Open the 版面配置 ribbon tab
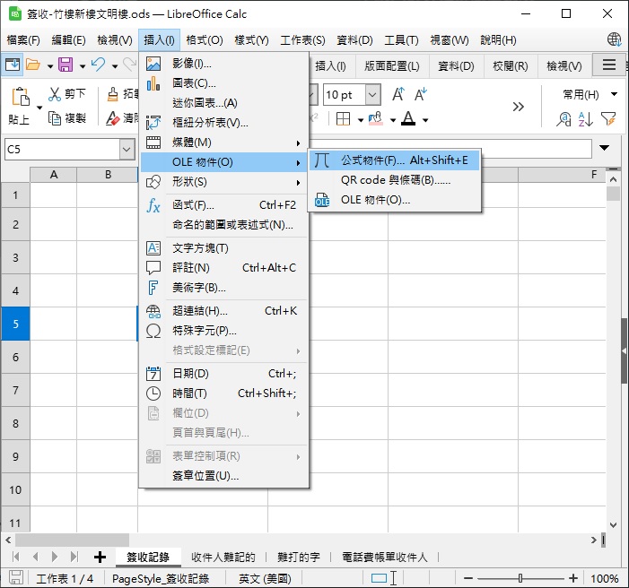The width and height of the screenshot is (629, 588). pos(392,65)
